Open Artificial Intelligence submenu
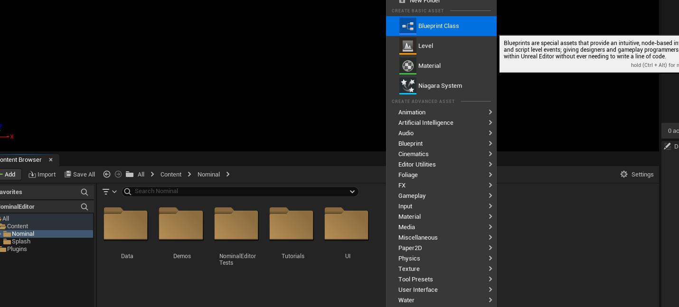The image size is (679, 307). click(x=441, y=123)
